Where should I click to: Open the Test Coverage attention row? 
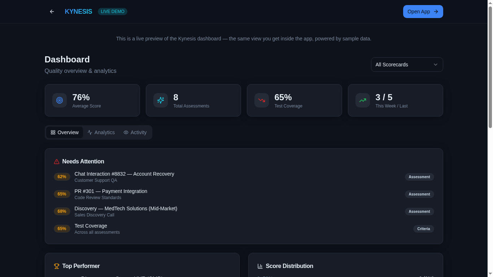(x=244, y=229)
